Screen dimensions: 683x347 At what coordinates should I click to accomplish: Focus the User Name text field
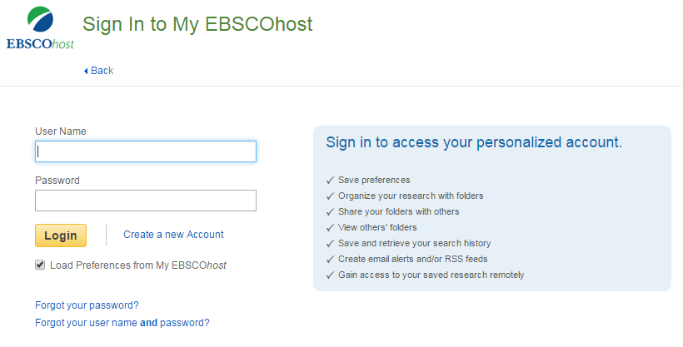click(146, 151)
